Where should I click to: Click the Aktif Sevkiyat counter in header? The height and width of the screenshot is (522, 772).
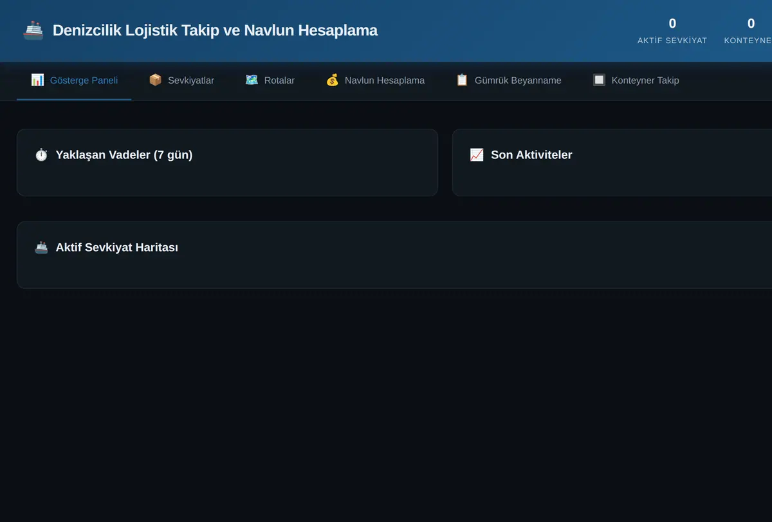(x=672, y=31)
